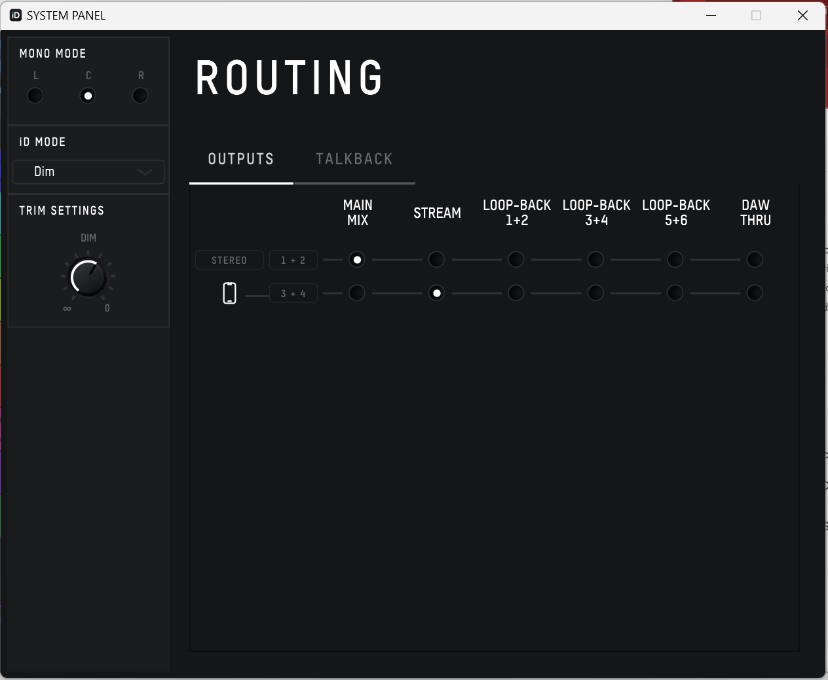Minimize the System Panel window
Image resolution: width=828 pixels, height=680 pixels.
(x=711, y=15)
